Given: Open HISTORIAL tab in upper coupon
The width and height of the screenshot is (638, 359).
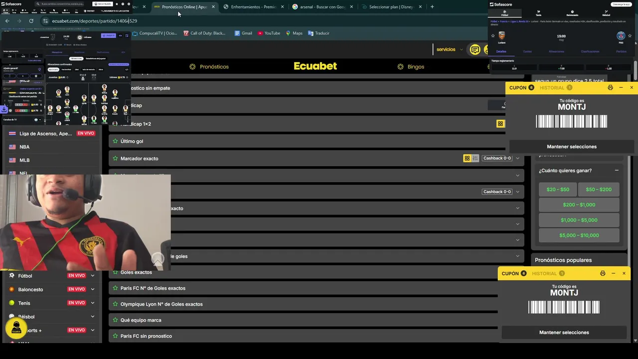Looking at the screenshot, I should pyautogui.click(x=556, y=88).
